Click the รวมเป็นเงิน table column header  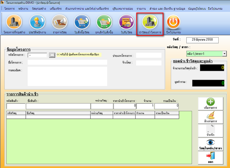167,113
